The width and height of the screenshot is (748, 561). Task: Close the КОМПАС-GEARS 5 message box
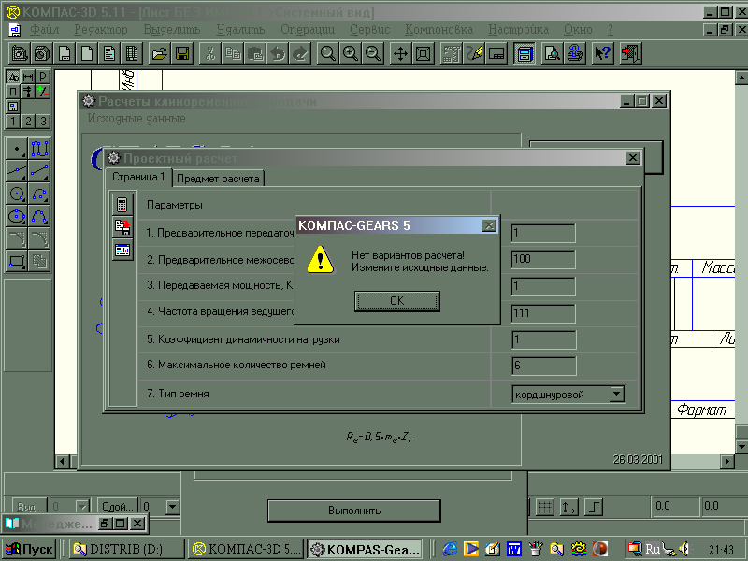click(489, 225)
